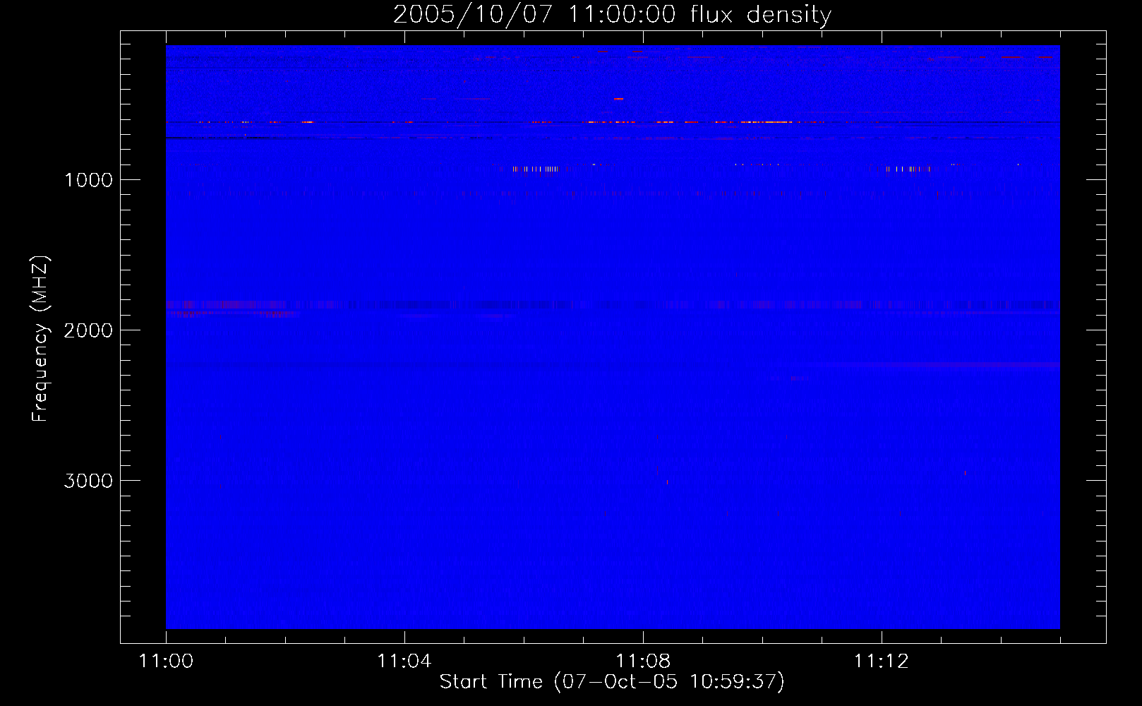Click the plot title '2005/10/07 11:00:00 flux density'

click(612, 14)
